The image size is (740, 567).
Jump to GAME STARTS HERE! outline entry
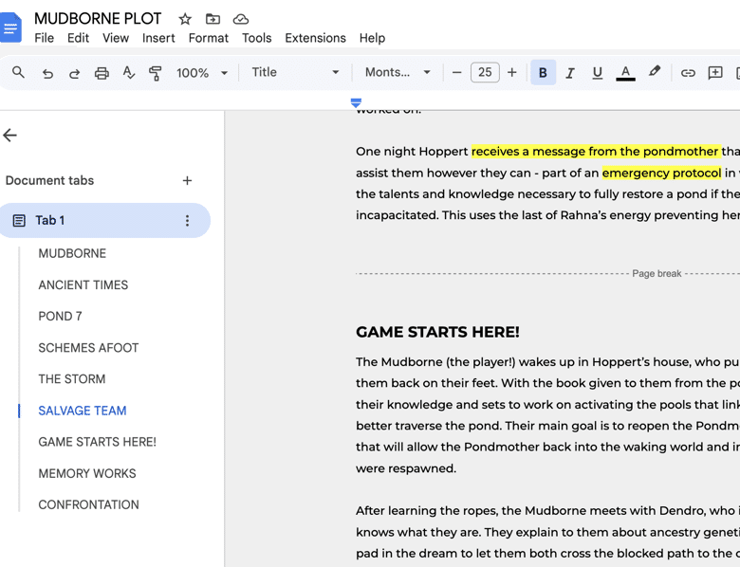97,442
